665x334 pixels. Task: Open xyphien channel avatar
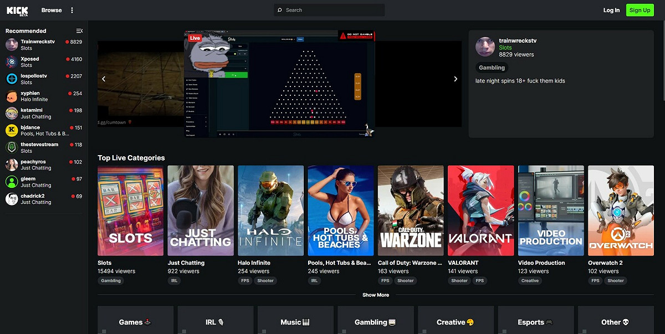tap(12, 96)
